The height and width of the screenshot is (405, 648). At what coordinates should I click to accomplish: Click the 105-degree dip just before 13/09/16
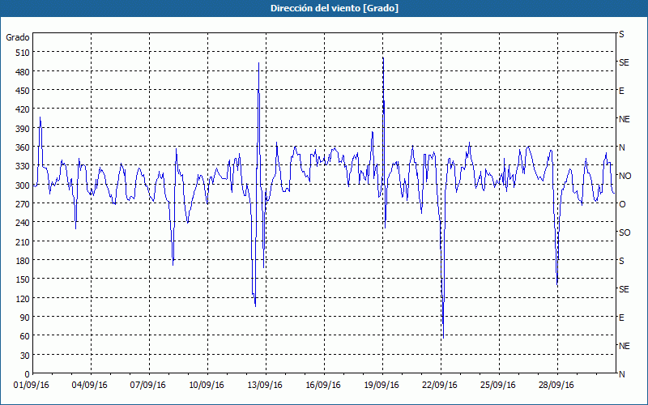pyautogui.click(x=255, y=306)
